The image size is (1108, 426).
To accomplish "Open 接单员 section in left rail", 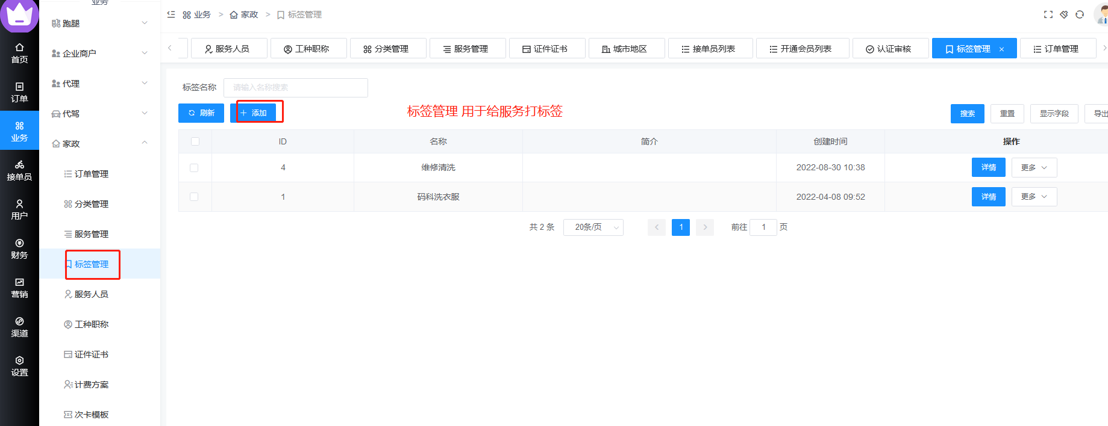I will (19, 170).
